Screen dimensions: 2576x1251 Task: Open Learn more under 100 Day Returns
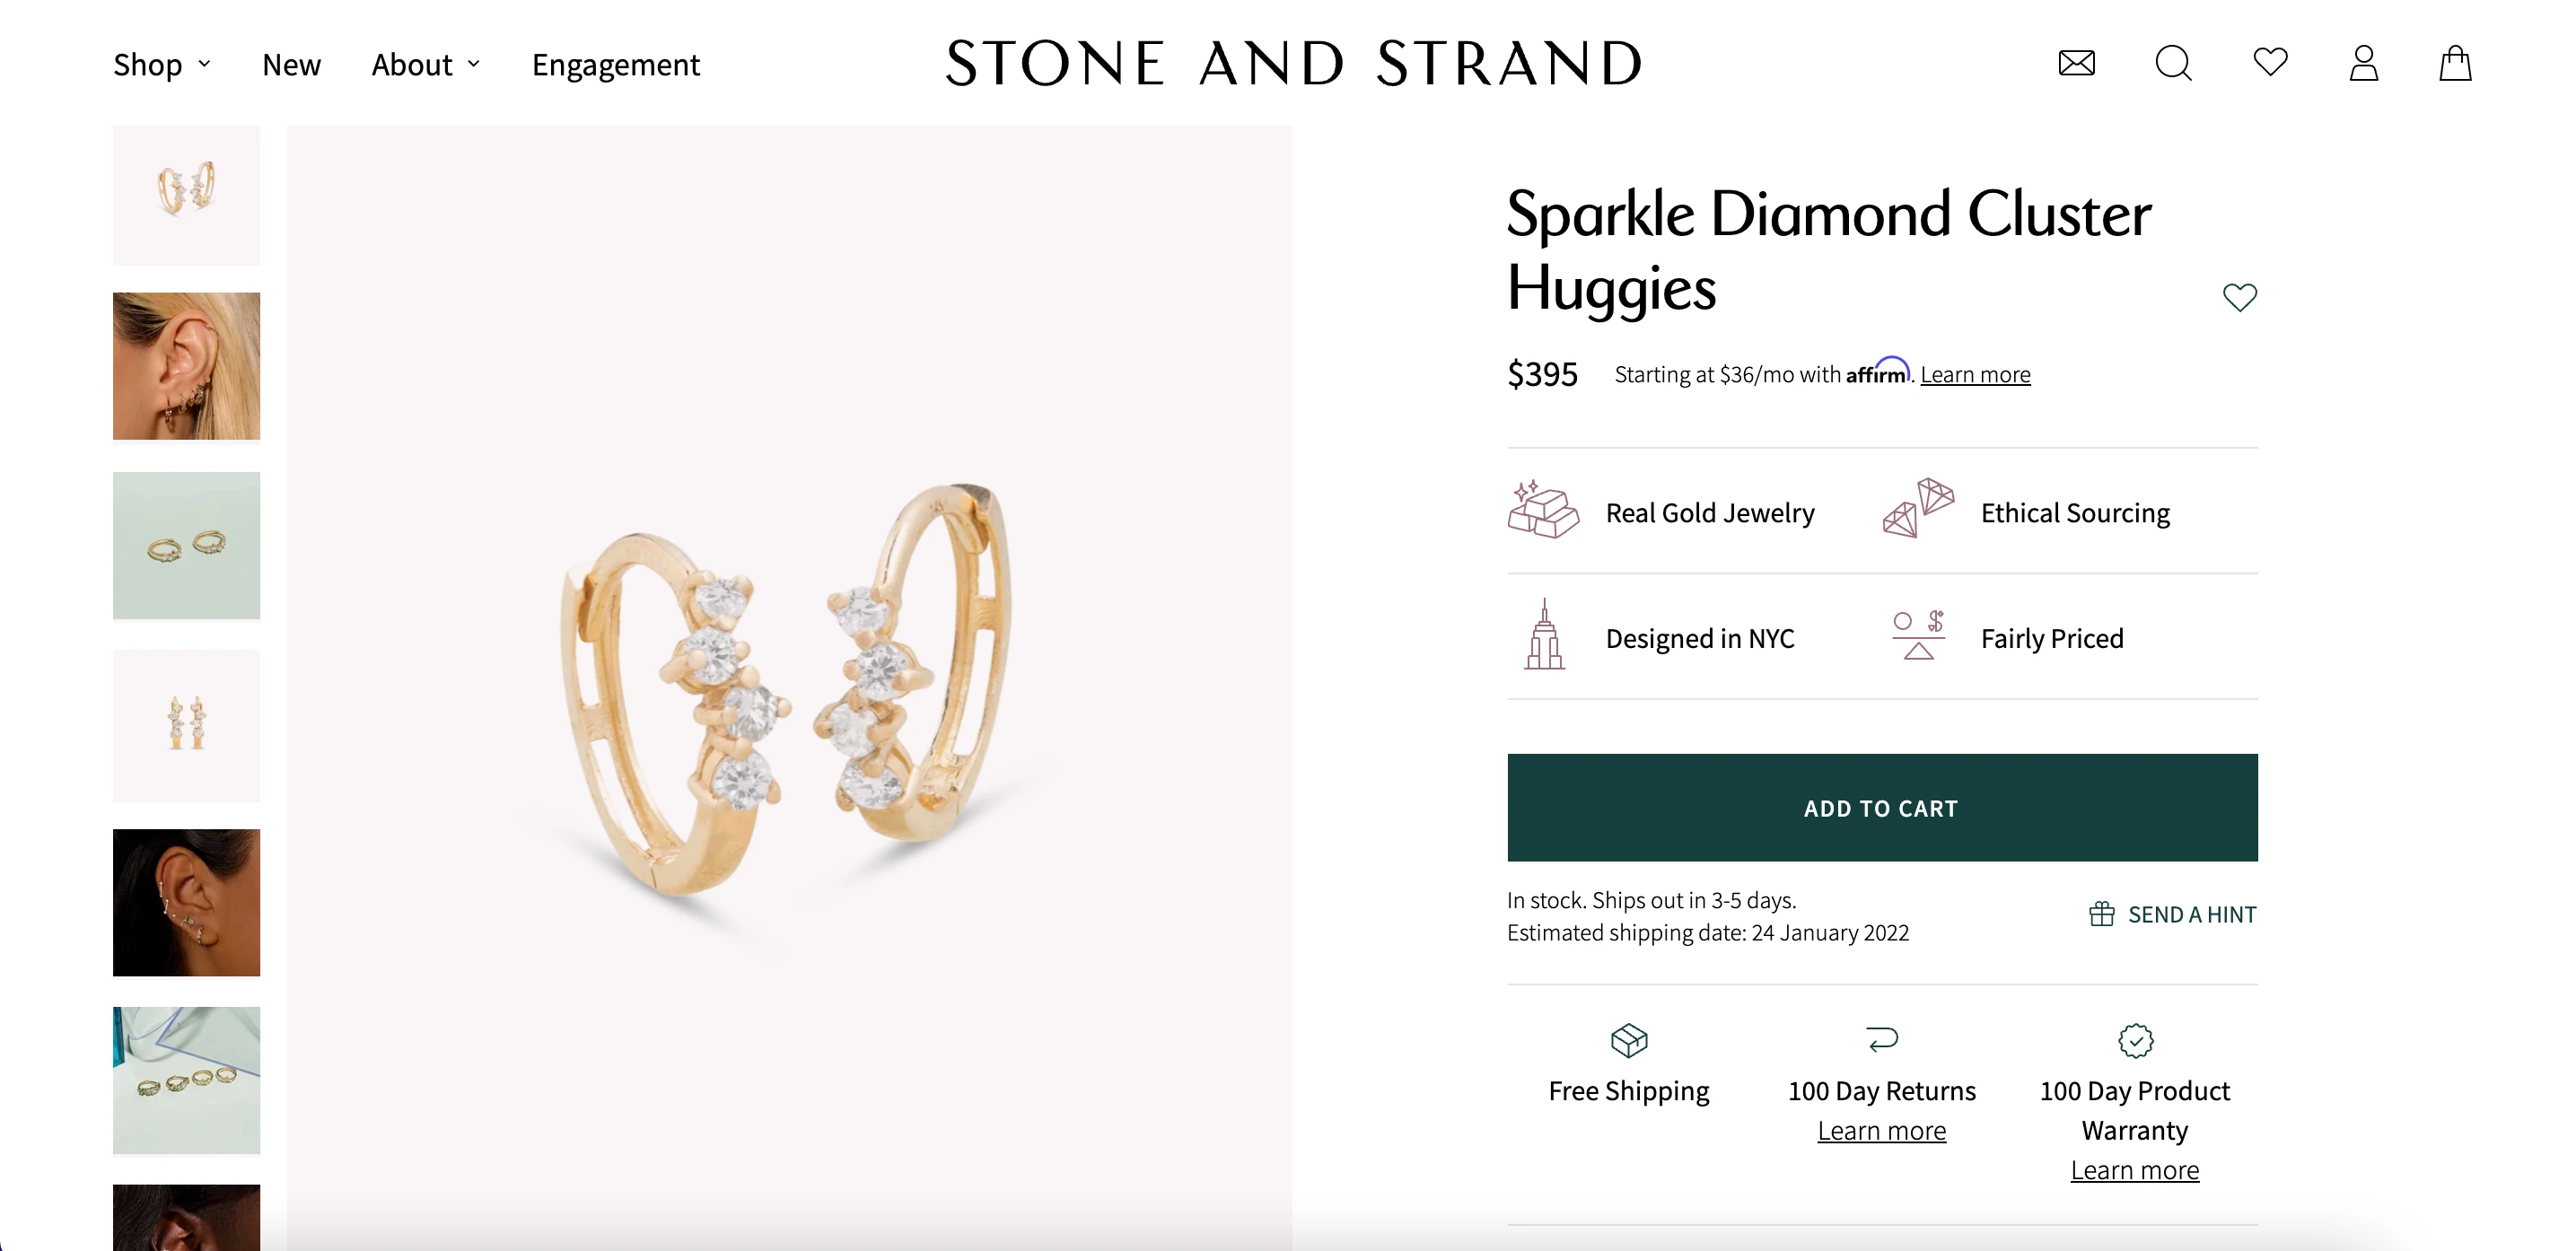pos(1881,1131)
